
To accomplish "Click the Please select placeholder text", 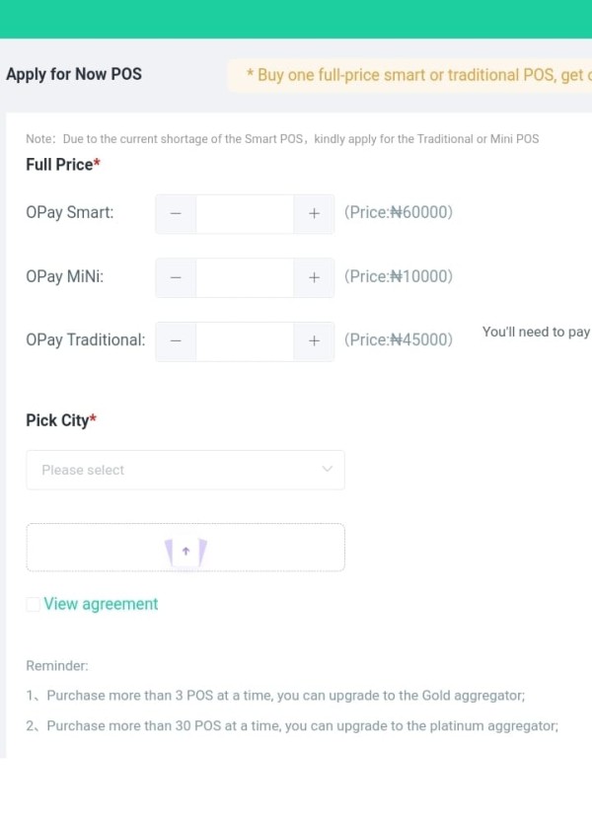I will pos(83,470).
